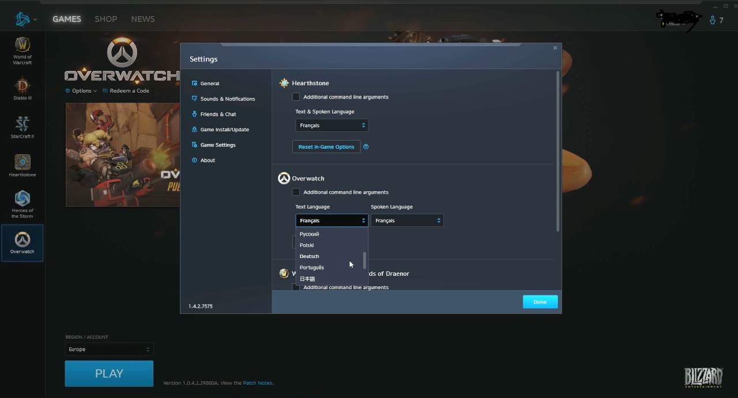Select World of Warcraft in the game sidebar
This screenshot has height=398, width=738.
pos(22,51)
